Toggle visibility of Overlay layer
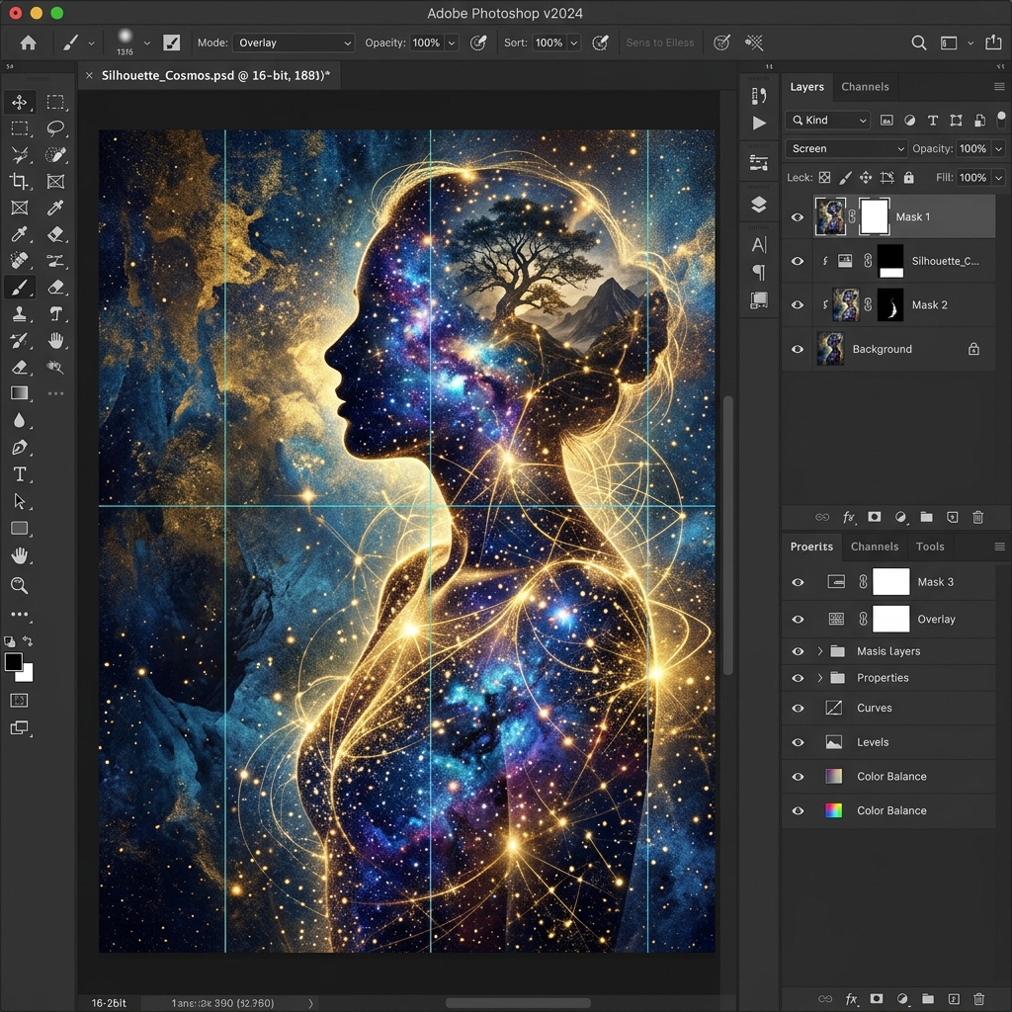Image resolution: width=1012 pixels, height=1012 pixels. point(798,619)
